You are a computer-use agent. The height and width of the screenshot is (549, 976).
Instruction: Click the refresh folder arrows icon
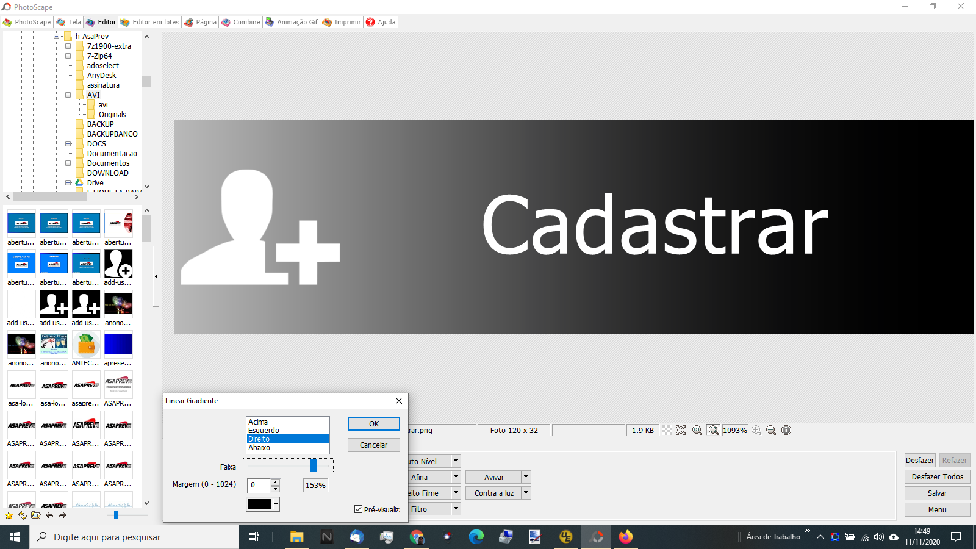[23, 515]
